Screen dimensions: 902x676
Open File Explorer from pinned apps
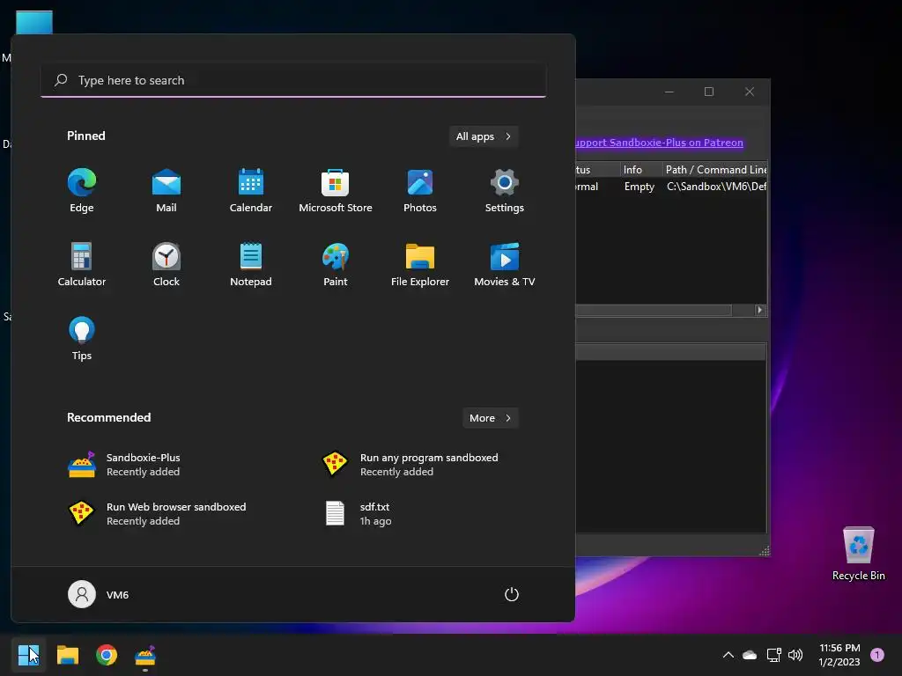point(420,264)
